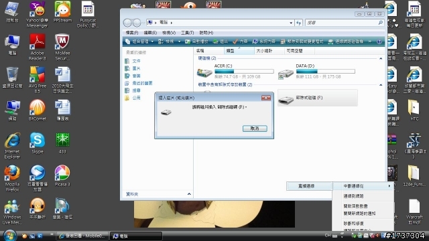Collapse the removable storage devices (2) group
The image size is (429, 241).
pos(381,85)
